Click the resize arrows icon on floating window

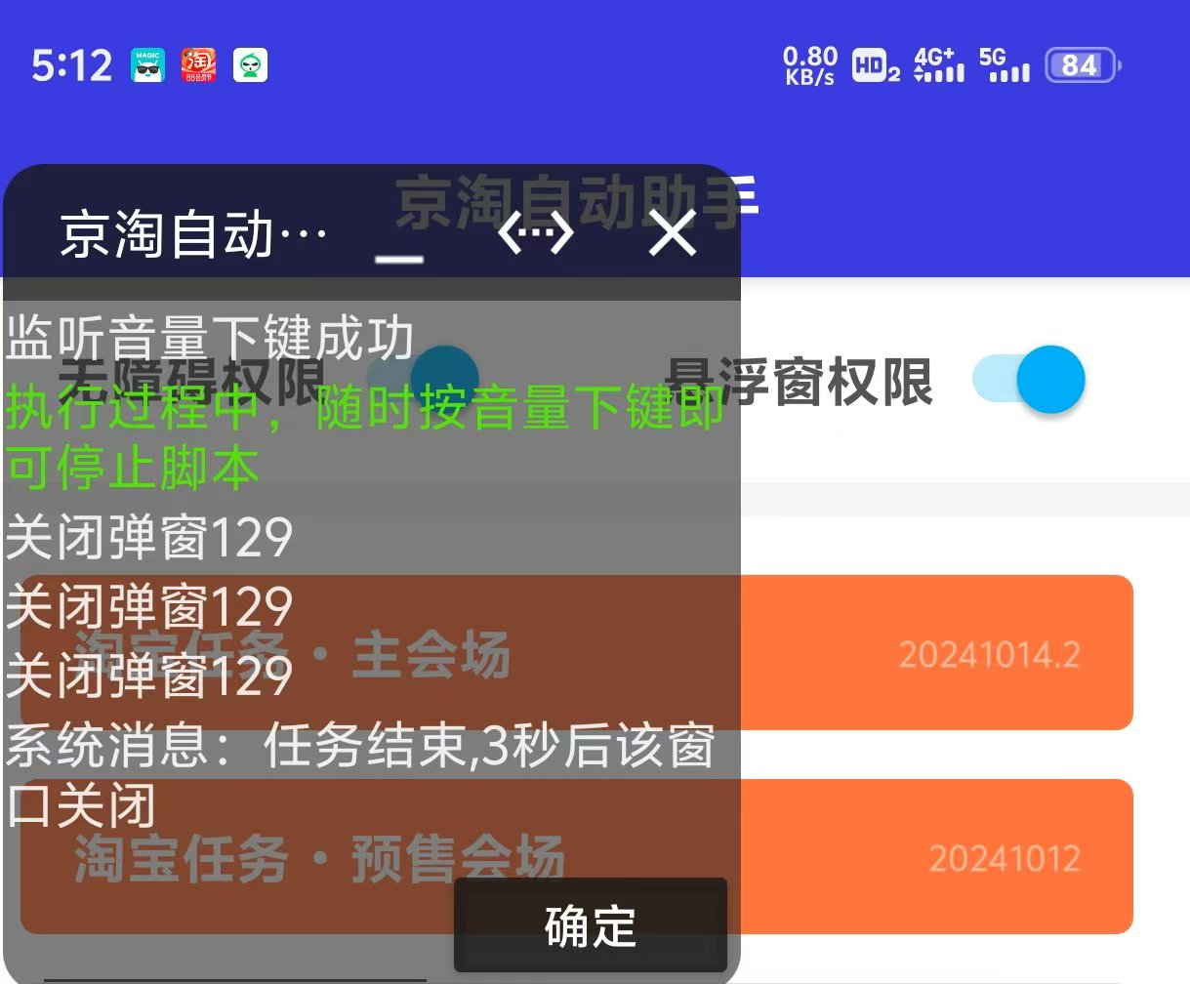tap(535, 234)
